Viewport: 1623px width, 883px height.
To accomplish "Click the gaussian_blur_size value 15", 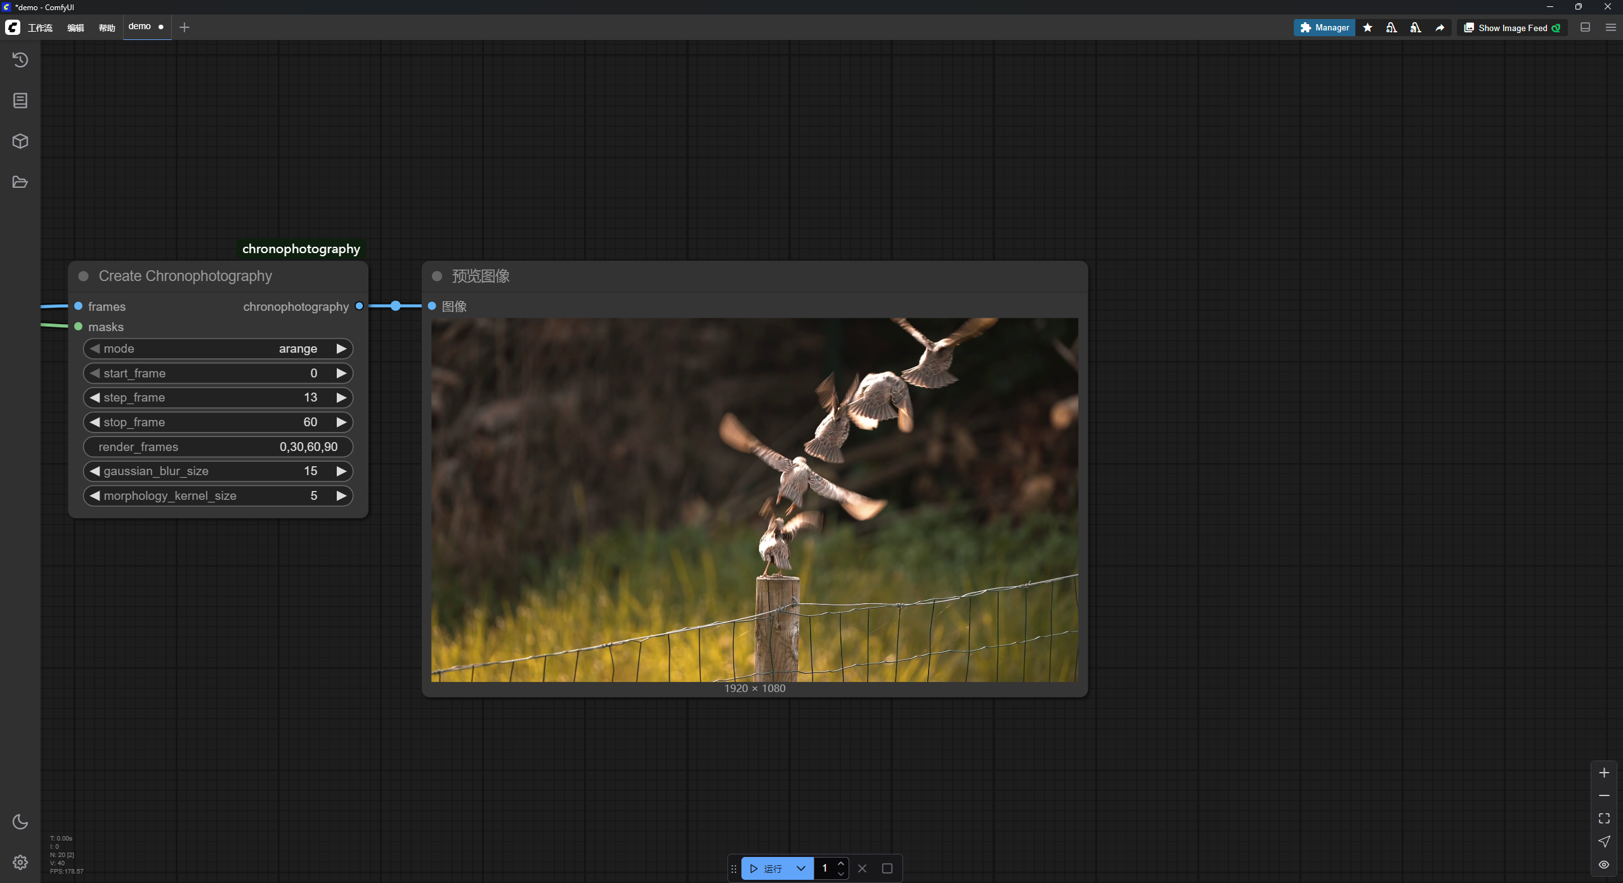I will (x=310, y=471).
